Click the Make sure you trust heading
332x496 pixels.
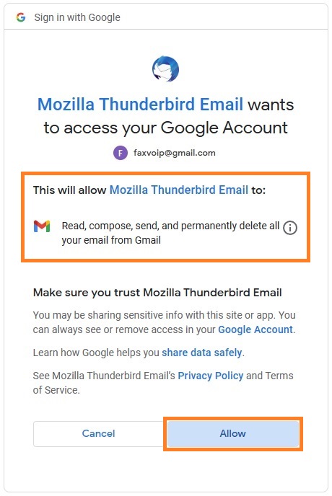(x=157, y=293)
